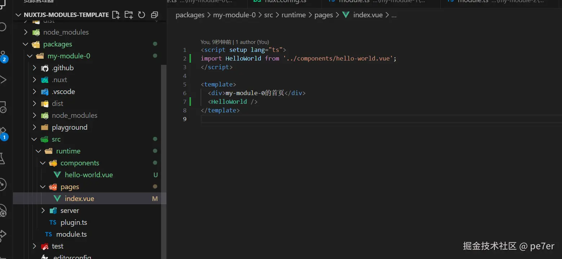
Task: Click the runtime folder icon in tree
Action: pos(49,151)
